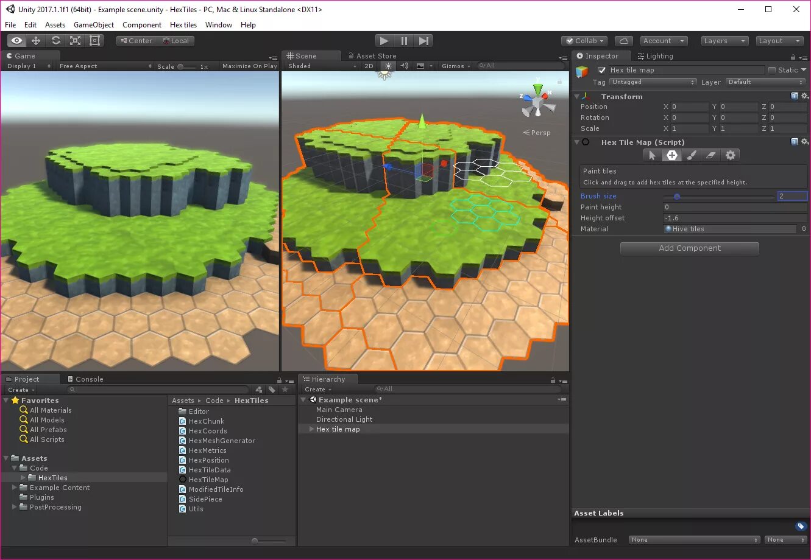Select the Move tool in toolbar
Viewport: 811px width, 560px height.
(36, 41)
